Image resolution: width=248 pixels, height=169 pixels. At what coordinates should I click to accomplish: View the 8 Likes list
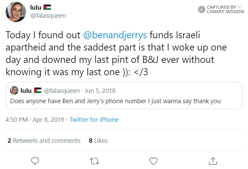tap(98, 141)
